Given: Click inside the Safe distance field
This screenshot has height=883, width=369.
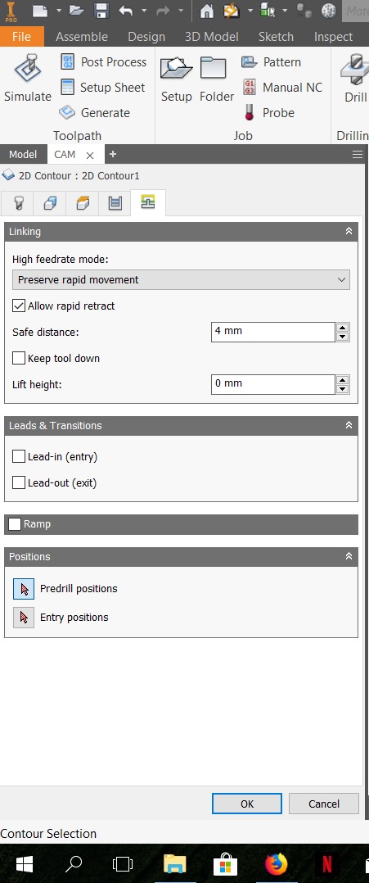Looking at the screenshot, I should [273, 332].
